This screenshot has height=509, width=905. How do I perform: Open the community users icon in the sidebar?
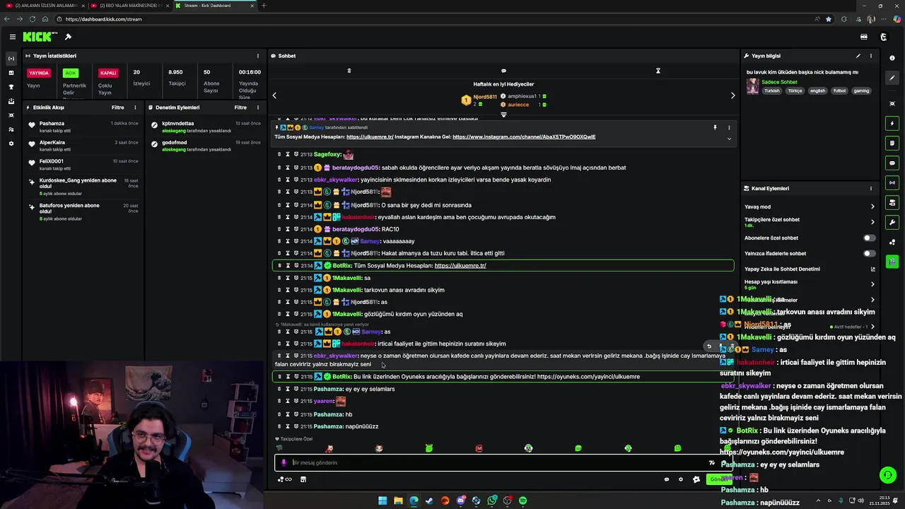(11, 129)
